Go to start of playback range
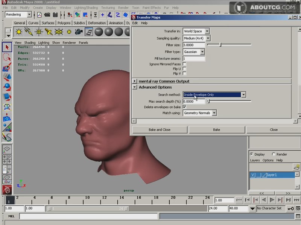Viewport: 301px width, 225px height. (239, 200)
